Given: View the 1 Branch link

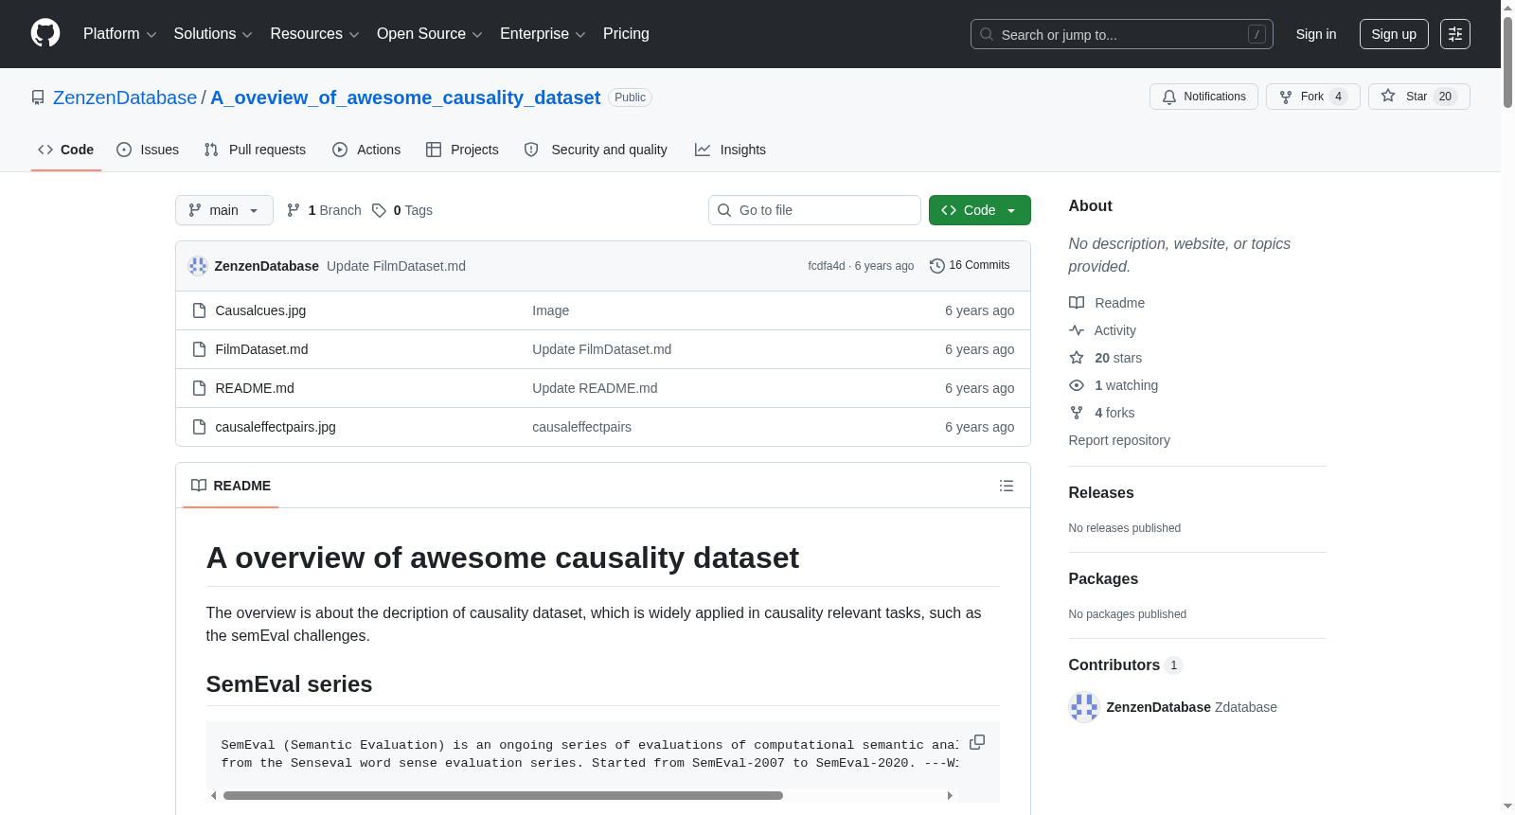Looking at the screenshot, I should coord(324,210).
